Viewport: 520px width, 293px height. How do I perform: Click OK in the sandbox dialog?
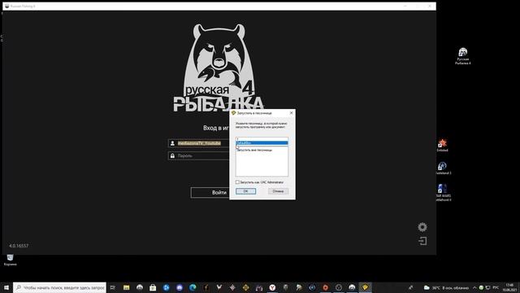coord(245,191)
